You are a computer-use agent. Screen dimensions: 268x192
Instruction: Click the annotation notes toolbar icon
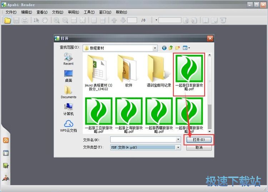tap(214, 20)
